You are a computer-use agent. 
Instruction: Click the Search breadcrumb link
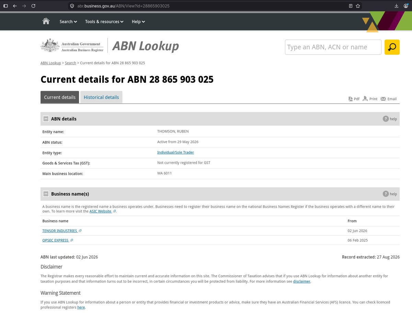tap(70, 63)
